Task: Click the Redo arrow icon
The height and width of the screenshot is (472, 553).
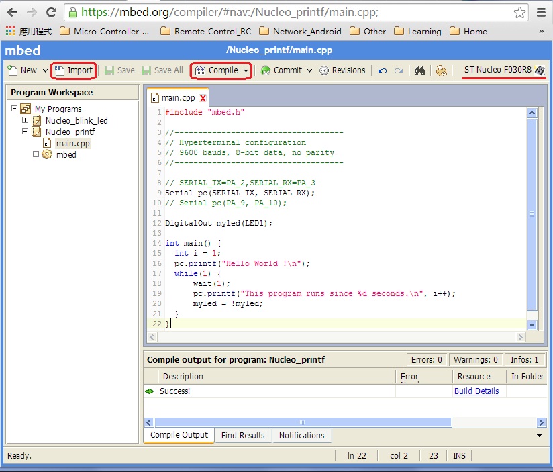Action: point(399,71)
